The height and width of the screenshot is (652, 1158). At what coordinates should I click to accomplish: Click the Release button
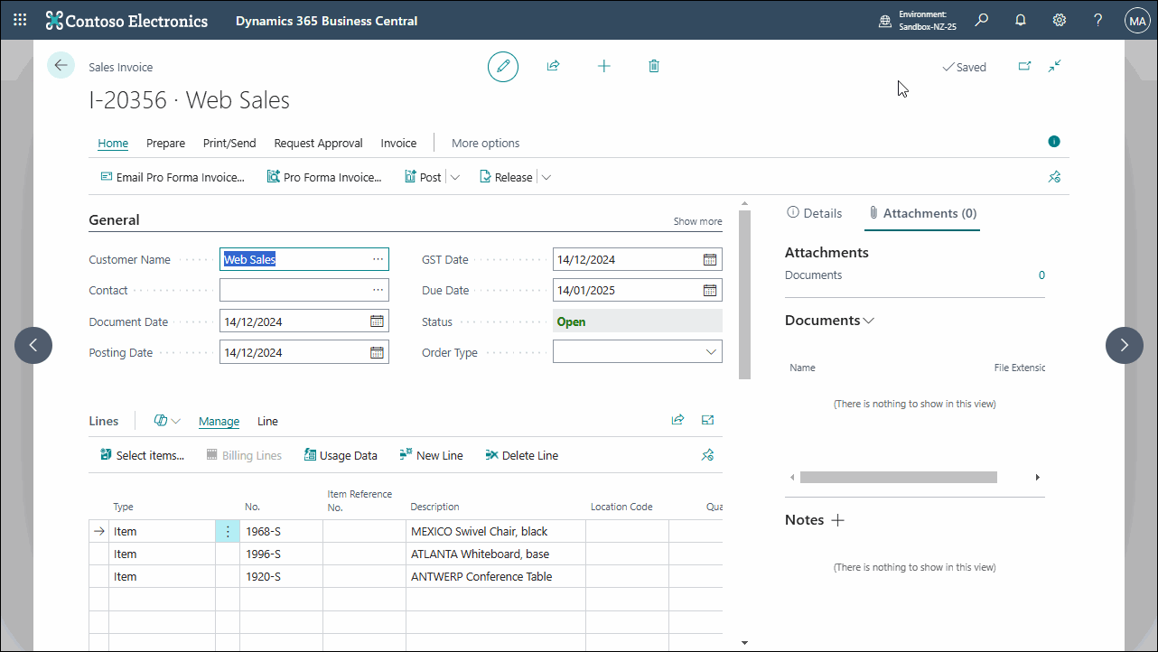tap(506, 177)
